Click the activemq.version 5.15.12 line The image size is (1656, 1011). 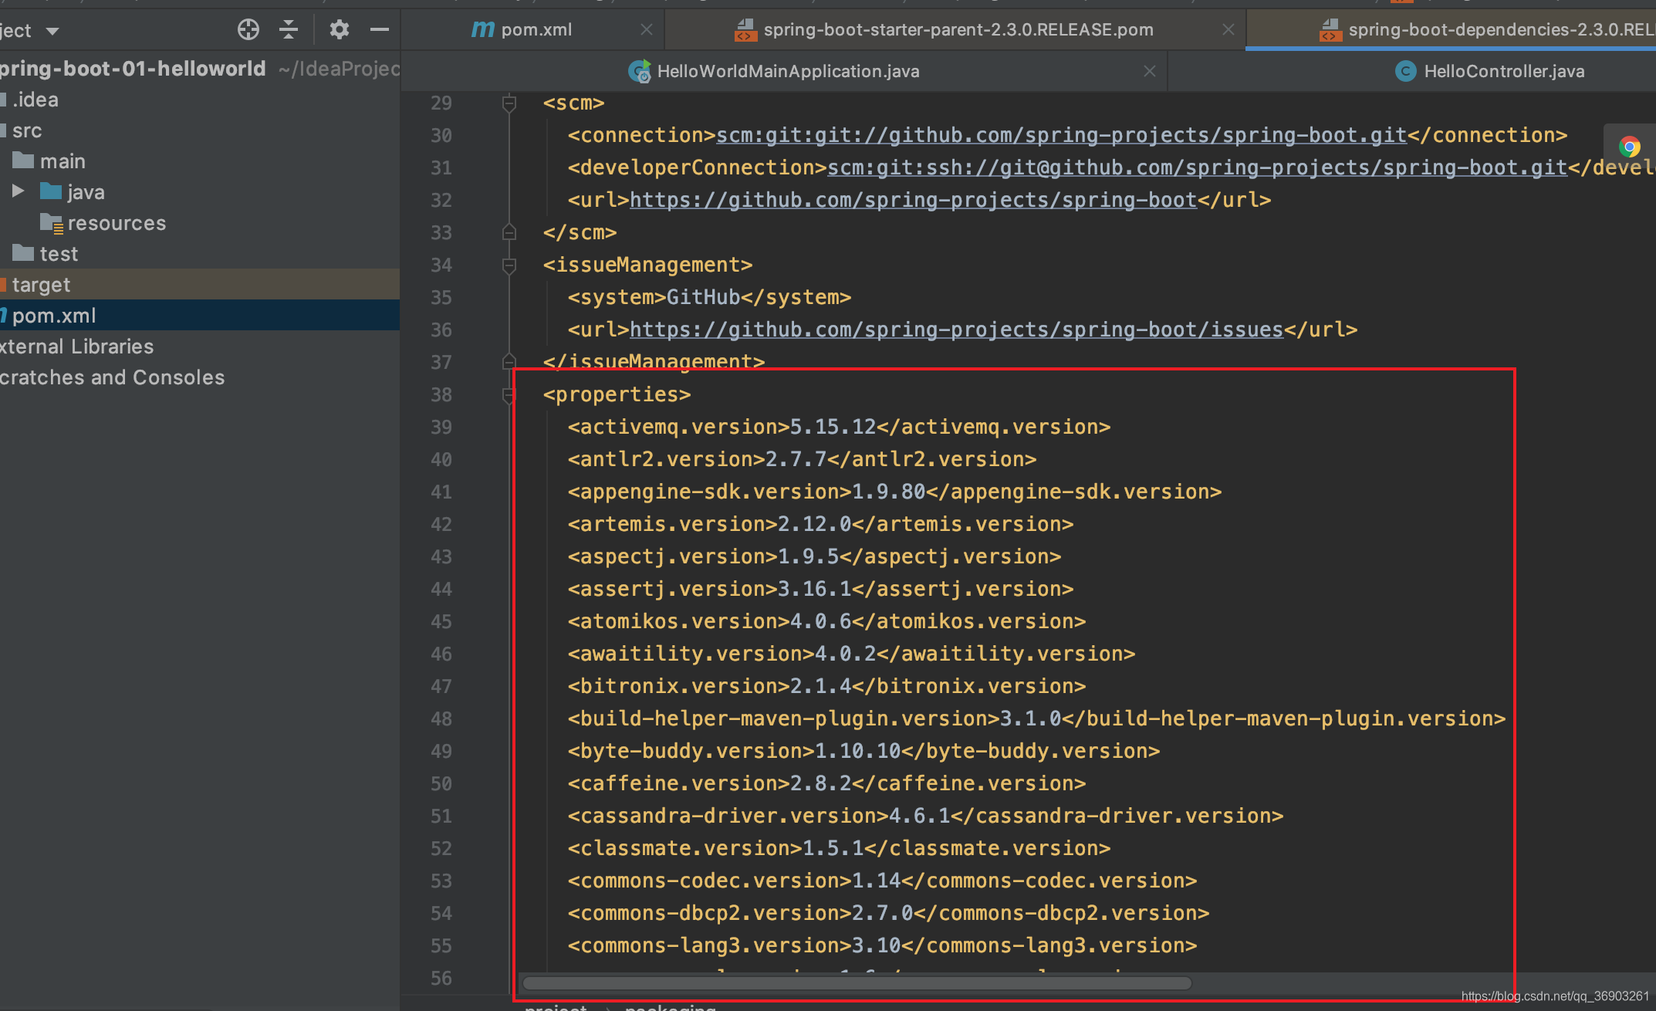pos(839,427)
